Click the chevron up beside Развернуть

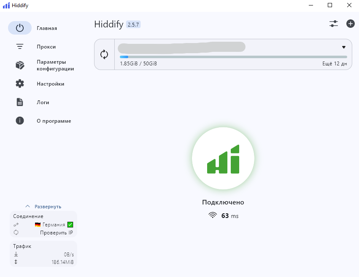click(28, 207)
